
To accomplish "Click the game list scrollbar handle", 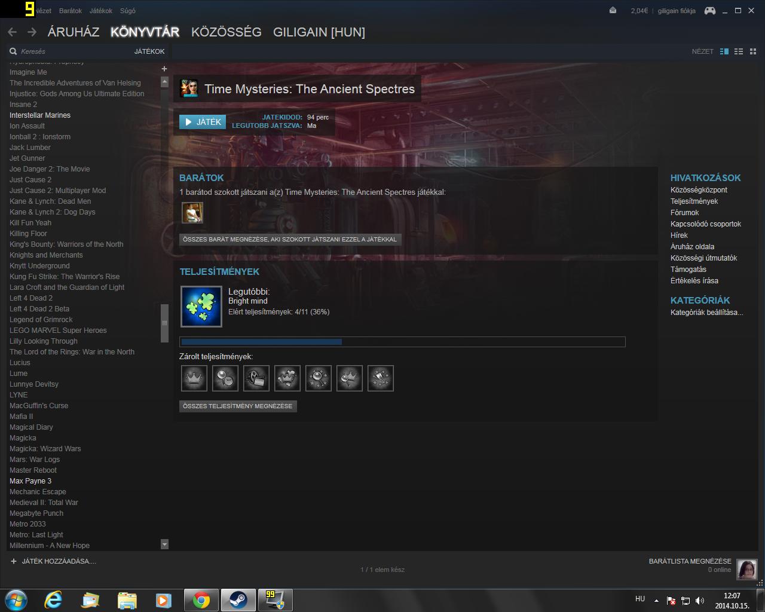I will pyautogui.click(x=164, y=323).
